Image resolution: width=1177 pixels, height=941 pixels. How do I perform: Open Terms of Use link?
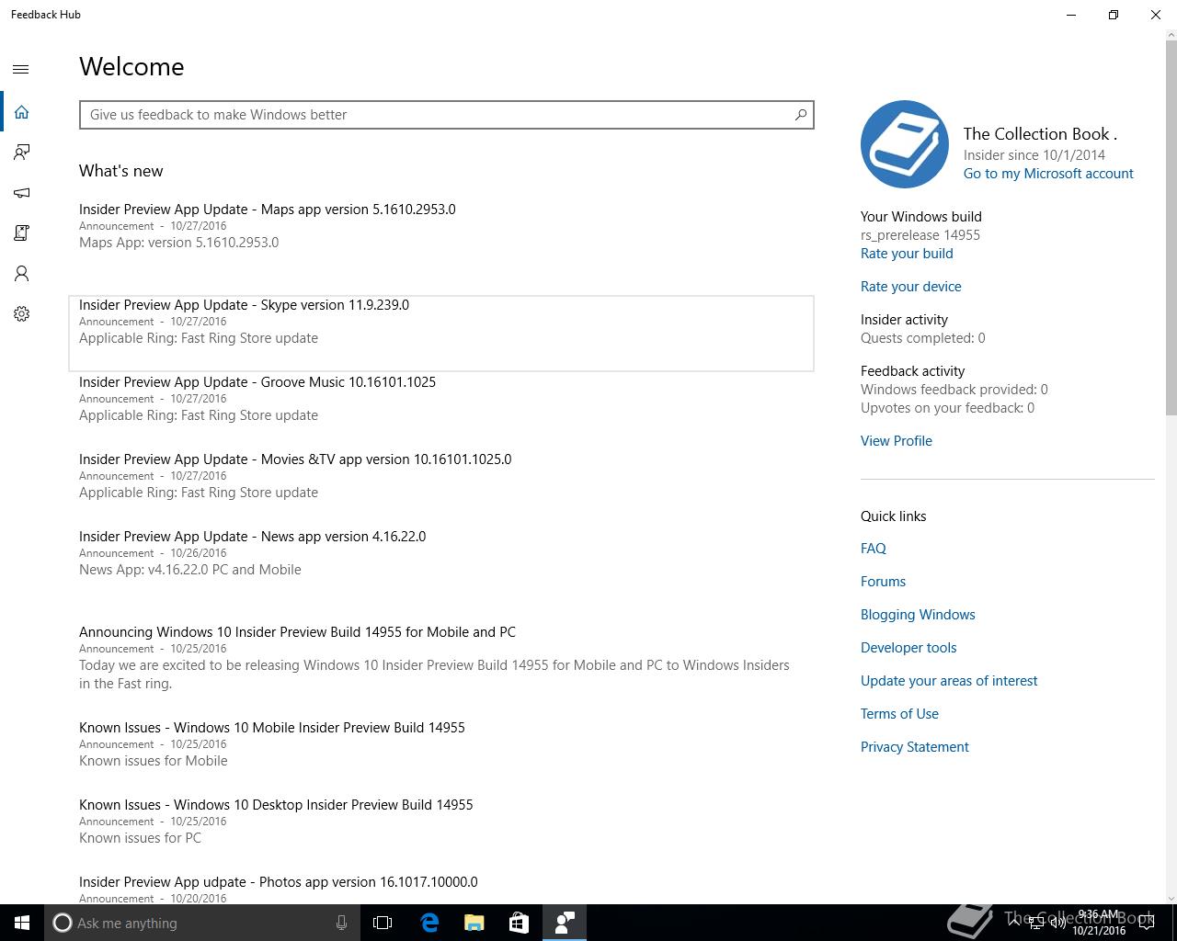[899, 714]
